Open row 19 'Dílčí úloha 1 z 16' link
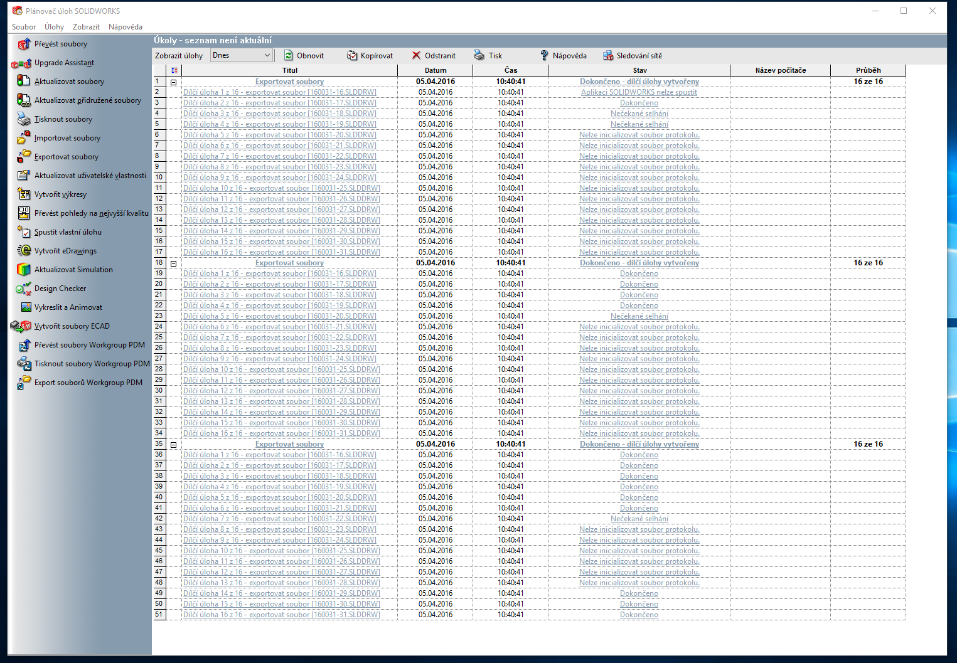957x663 pixels. 280,273
